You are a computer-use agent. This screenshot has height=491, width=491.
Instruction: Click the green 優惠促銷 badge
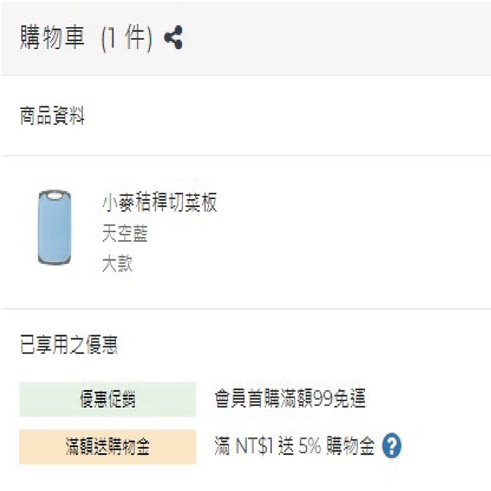coord(108,400)
